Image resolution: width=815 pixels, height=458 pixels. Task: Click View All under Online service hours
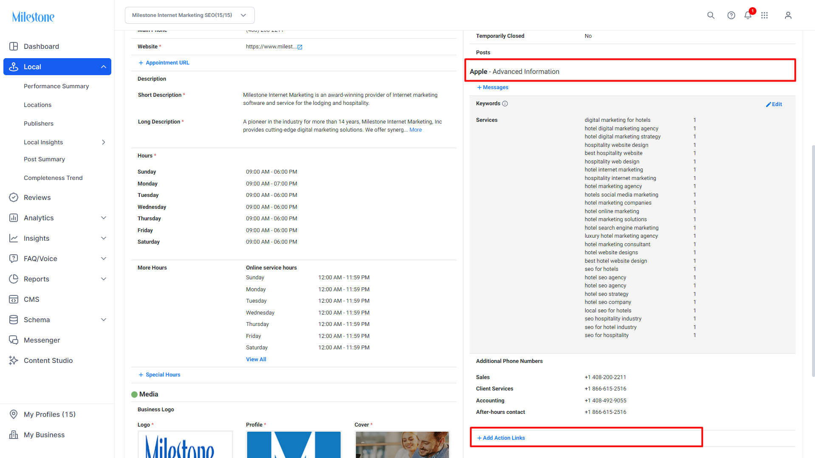click(x=256, y=360)
